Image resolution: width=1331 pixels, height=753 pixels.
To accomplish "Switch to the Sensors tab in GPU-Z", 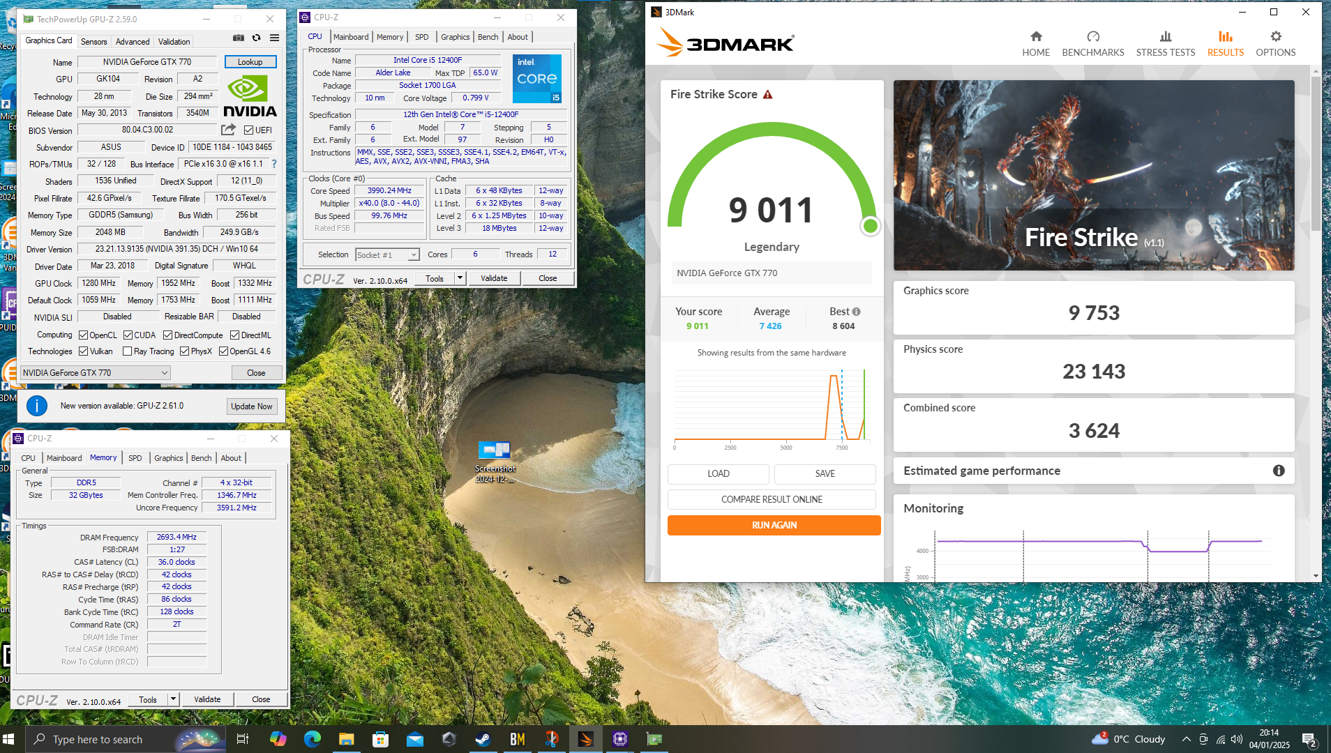I will point(94,42).
